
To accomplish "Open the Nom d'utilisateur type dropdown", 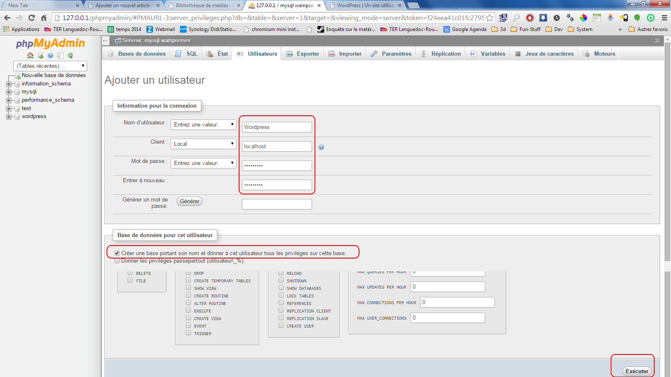I will 203,124.
